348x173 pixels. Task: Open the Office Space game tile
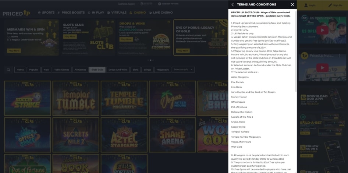(x=28, y=135)
